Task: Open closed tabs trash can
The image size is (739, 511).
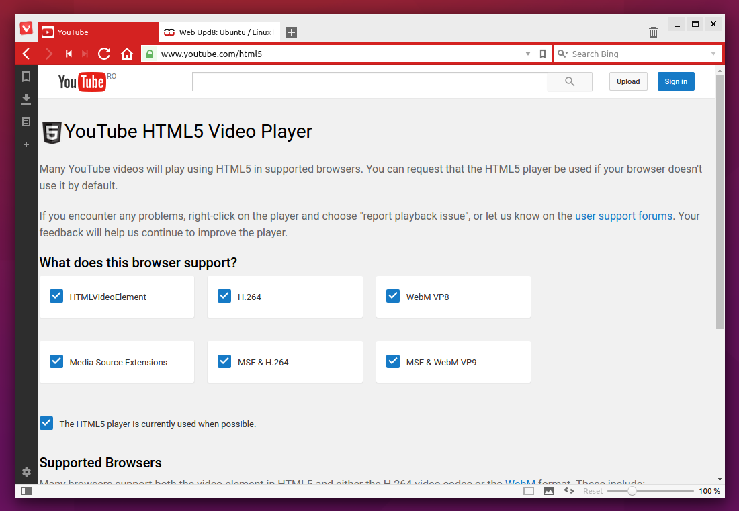Action: pyautogui.click(x=653, y=32)
